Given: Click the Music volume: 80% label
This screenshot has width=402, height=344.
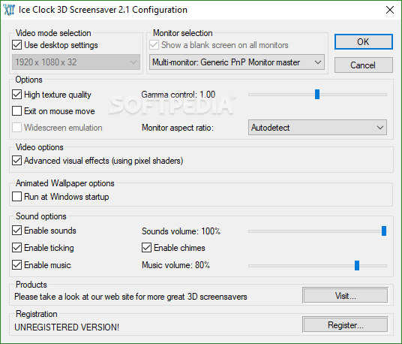Looking at the screenshot, I should pos(175,265).
